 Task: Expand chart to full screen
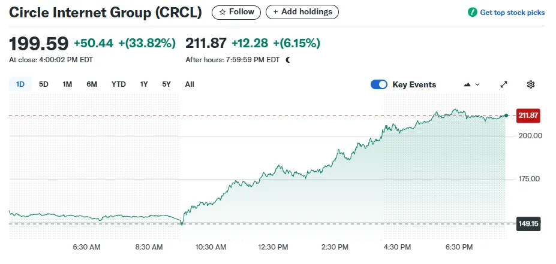tap(504, 84)
